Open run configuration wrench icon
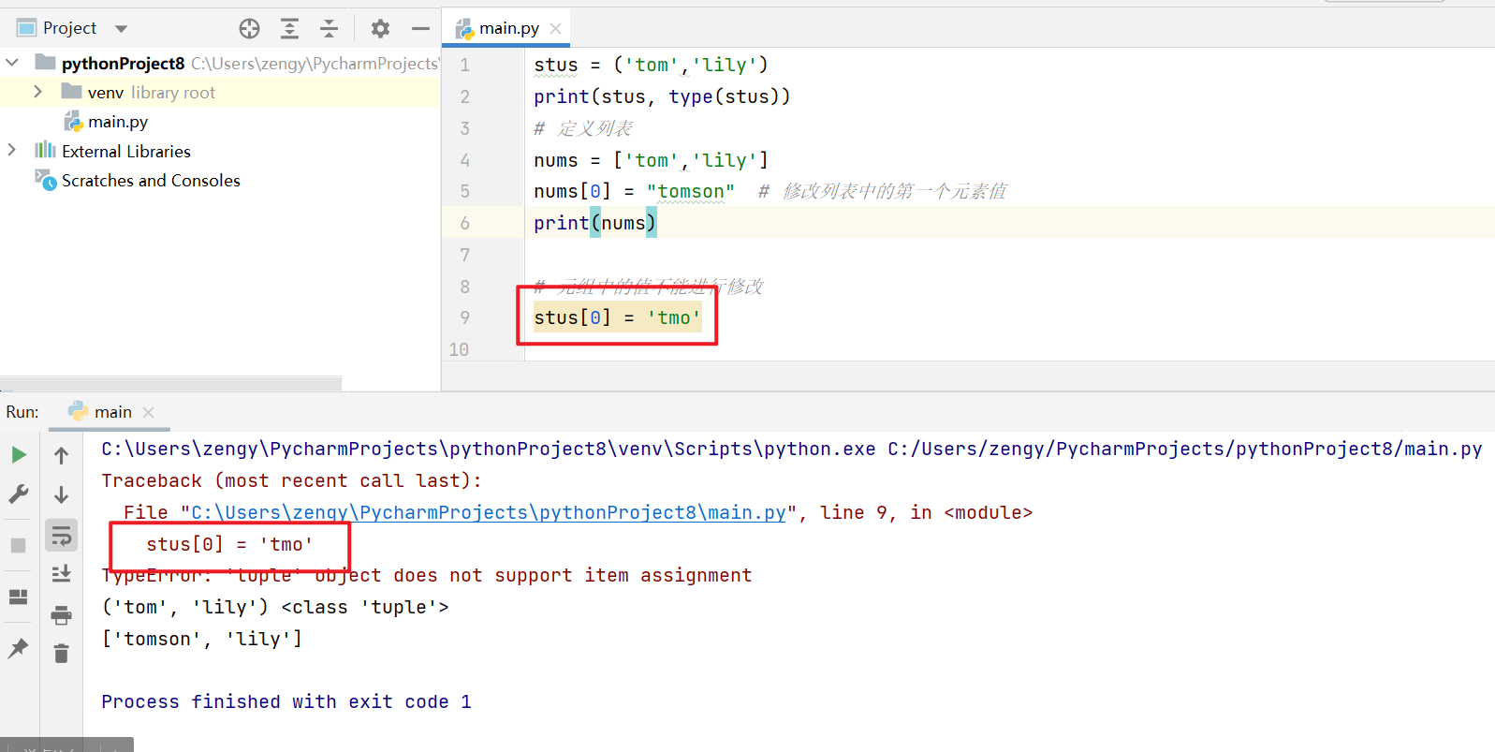 [x=19, y=494]
